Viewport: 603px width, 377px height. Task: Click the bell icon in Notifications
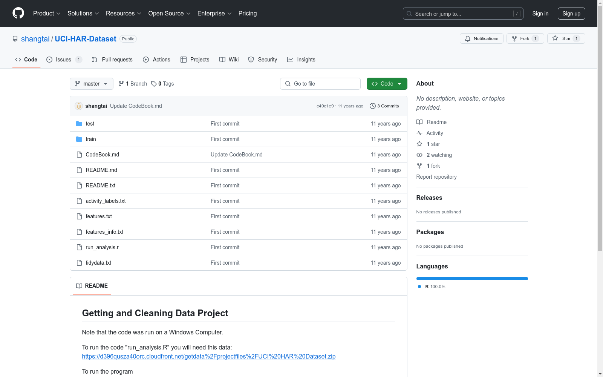(468, 38)
